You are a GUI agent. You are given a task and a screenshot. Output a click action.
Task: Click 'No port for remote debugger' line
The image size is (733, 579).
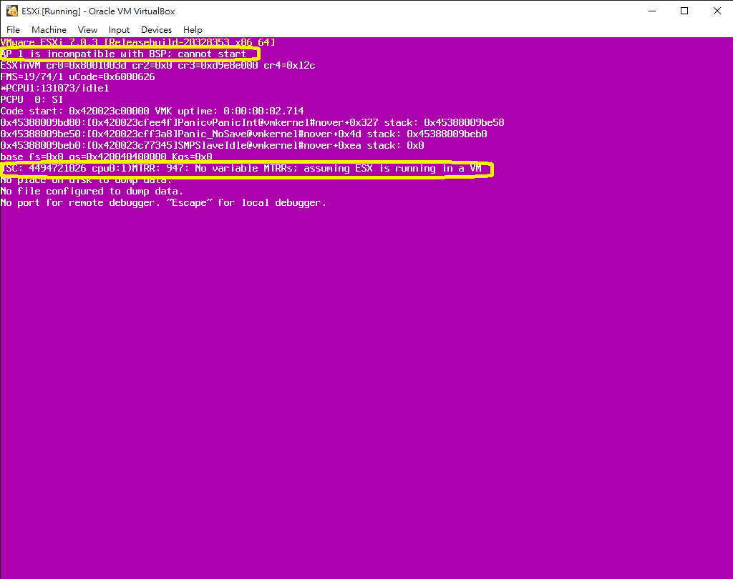164,203
